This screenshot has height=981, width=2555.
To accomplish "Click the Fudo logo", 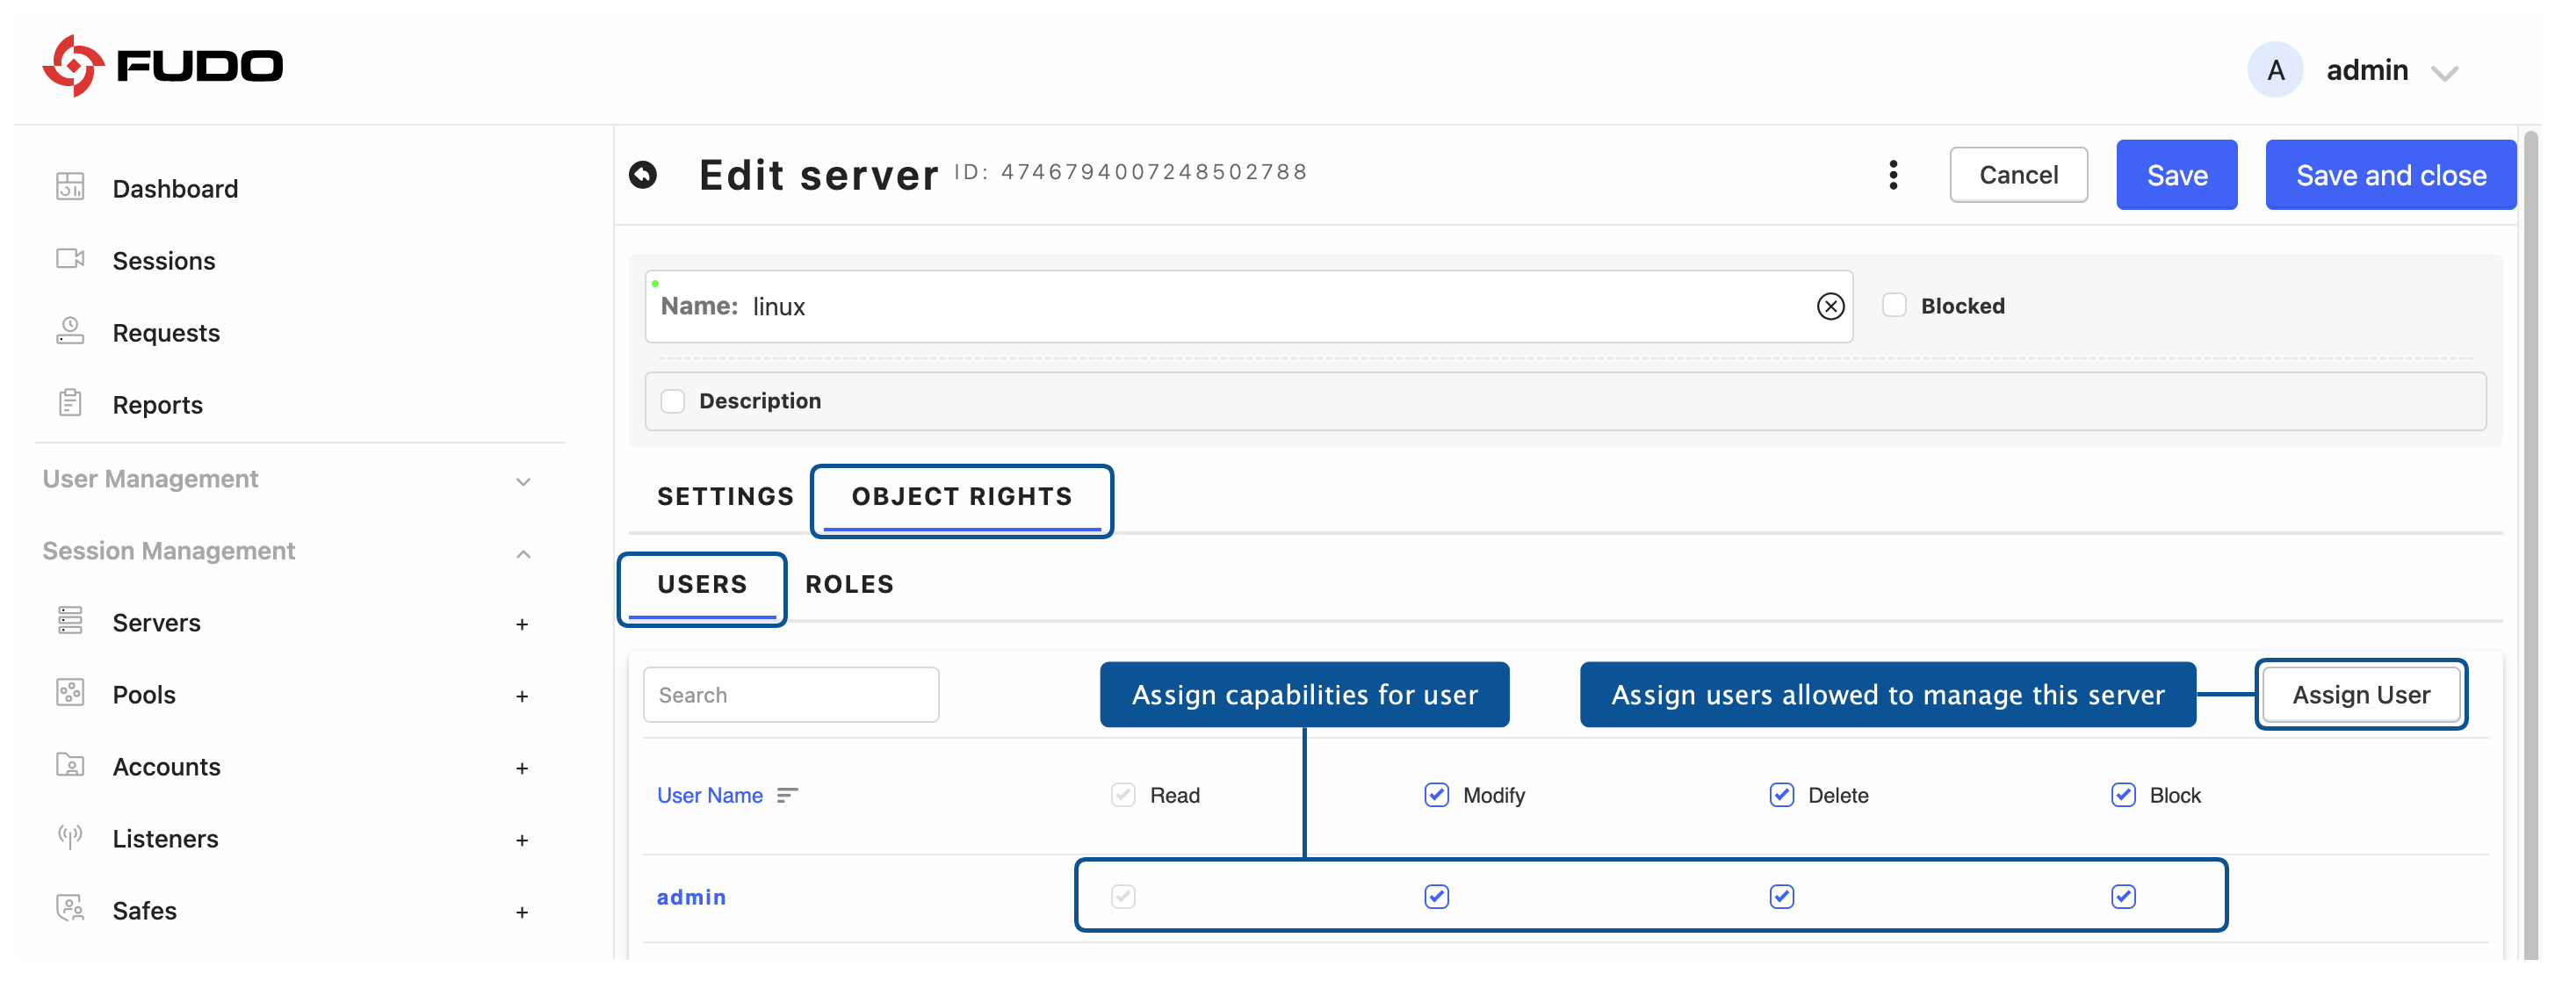I will (x=162, y=66).
